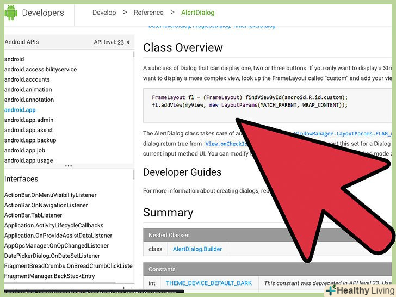Image resolution: width=396 pixels, height=297 pixels.
Task: Open Application.OnProvideAssistDataListener interface
Action: [58, 236]
